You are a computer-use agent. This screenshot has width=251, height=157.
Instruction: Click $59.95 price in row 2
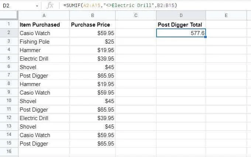coord(92,33)
